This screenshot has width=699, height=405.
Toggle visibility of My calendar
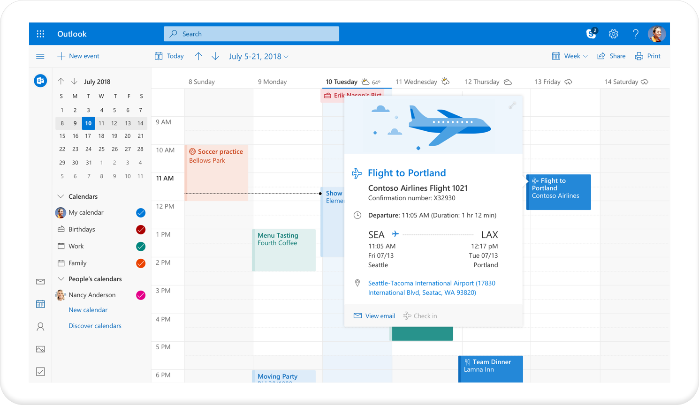pyautogui.click(x=141, y=212)
